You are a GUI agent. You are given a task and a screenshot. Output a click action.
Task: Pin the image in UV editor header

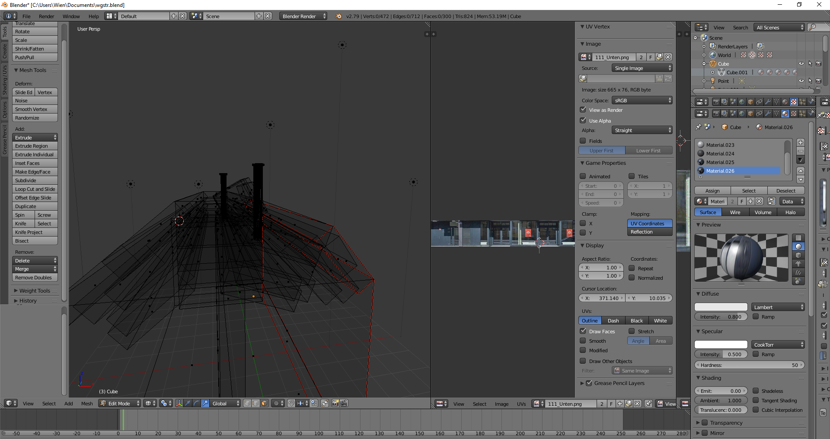coord(648,404)
